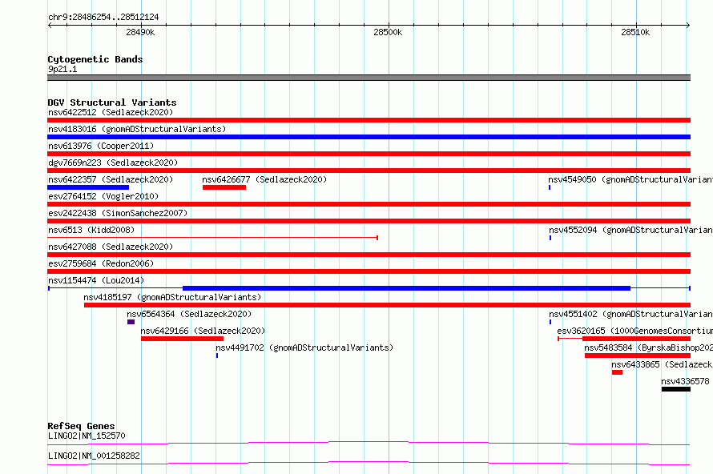Viewport: 713px width, 474px height.
Task: Click the nsv6564364 (Sedlazeck2020) label
Action: click(x=189, y=314)
